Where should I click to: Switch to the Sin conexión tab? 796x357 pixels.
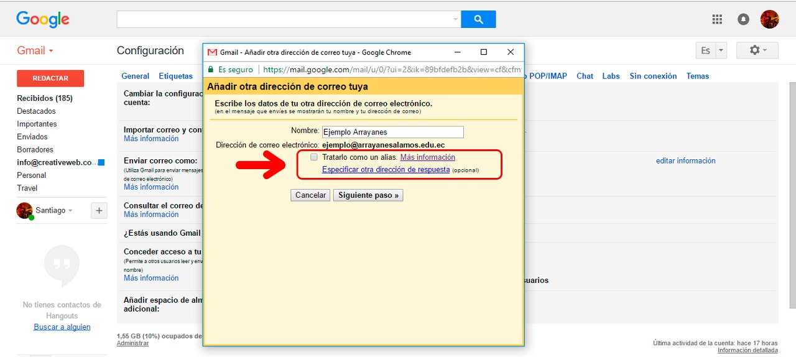click(653, 76)
